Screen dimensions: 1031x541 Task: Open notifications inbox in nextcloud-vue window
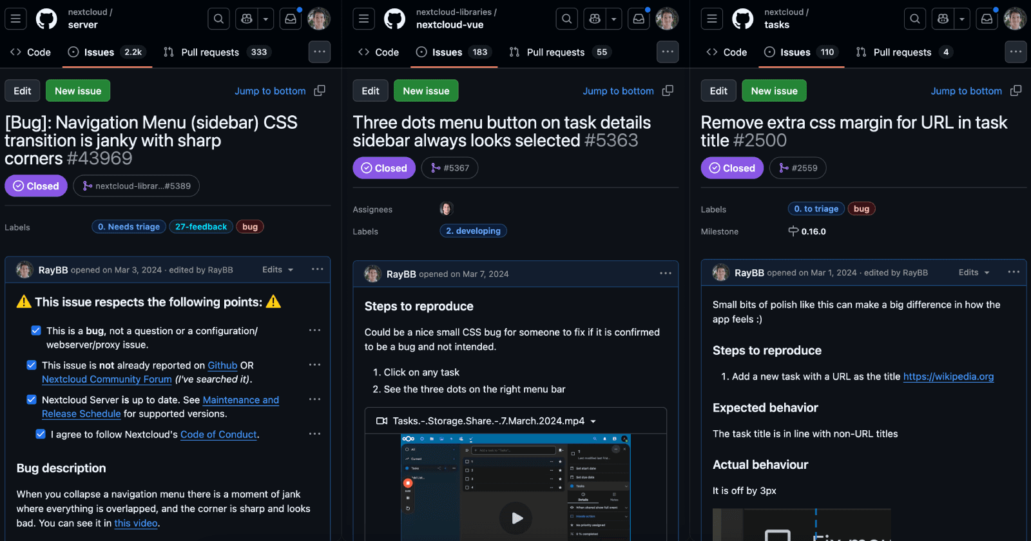click(x=639, y=19)
